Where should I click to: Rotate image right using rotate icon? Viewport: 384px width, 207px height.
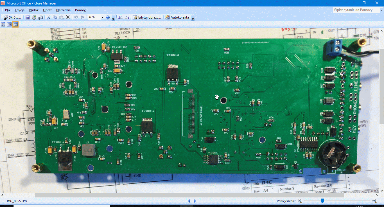click(x=127, y=17)
